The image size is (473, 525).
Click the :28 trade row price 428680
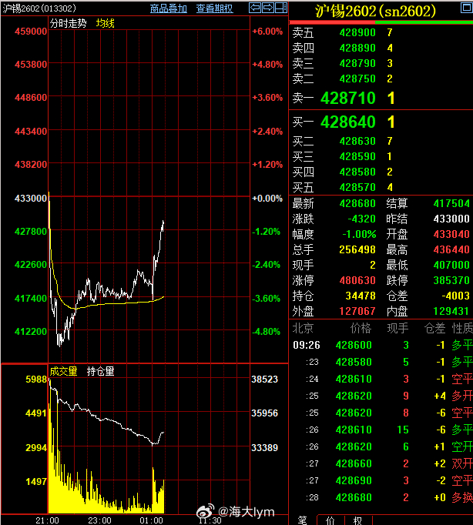(354, 497)
